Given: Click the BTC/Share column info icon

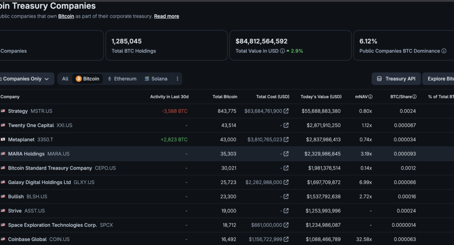Looking at the screenshot, I should point(414,97).
